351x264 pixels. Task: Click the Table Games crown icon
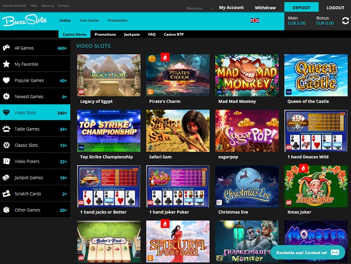click(6, 129)
